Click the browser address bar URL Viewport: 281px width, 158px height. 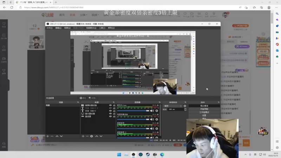54,7
